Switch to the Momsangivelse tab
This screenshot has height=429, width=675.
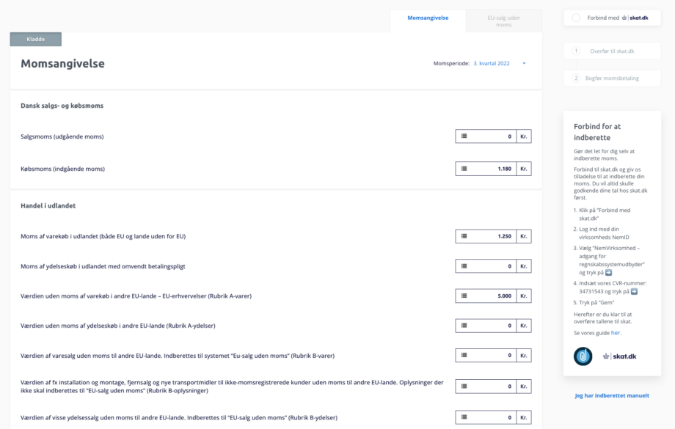(428, 18)
